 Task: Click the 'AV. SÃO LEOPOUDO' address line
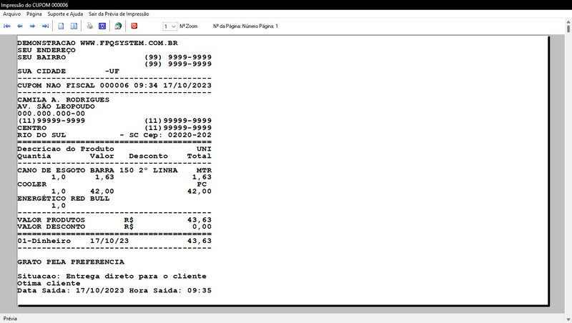point(56,106)
